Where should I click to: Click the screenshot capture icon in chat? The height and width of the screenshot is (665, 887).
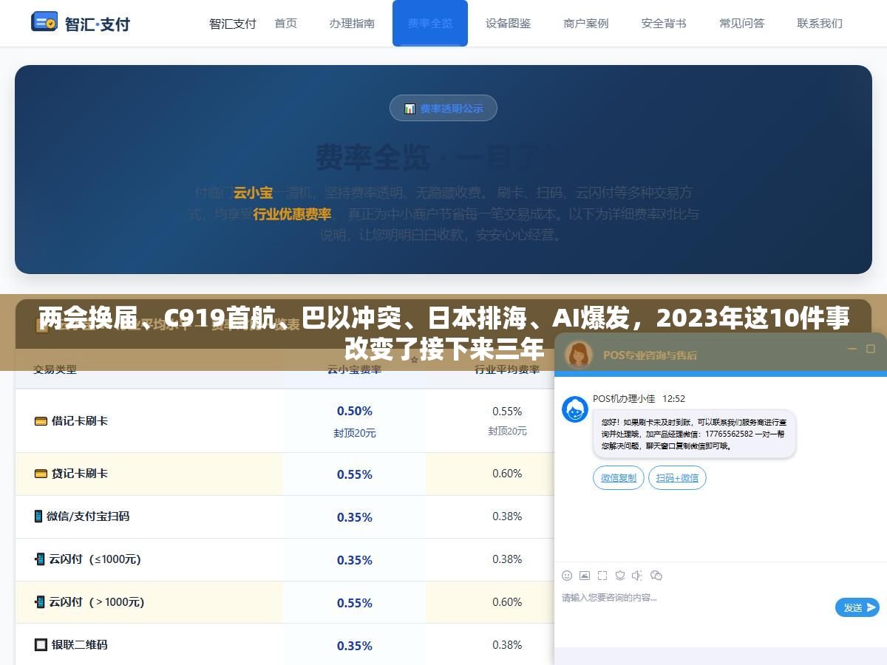602,575
